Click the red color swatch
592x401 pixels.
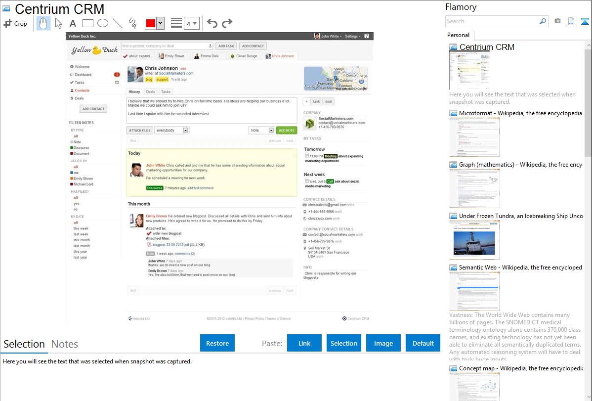[151, 23]
